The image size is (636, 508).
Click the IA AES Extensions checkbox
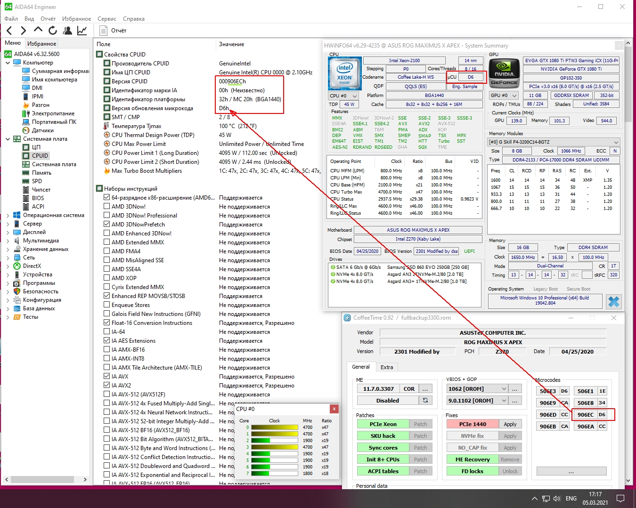tap(107, 341)
